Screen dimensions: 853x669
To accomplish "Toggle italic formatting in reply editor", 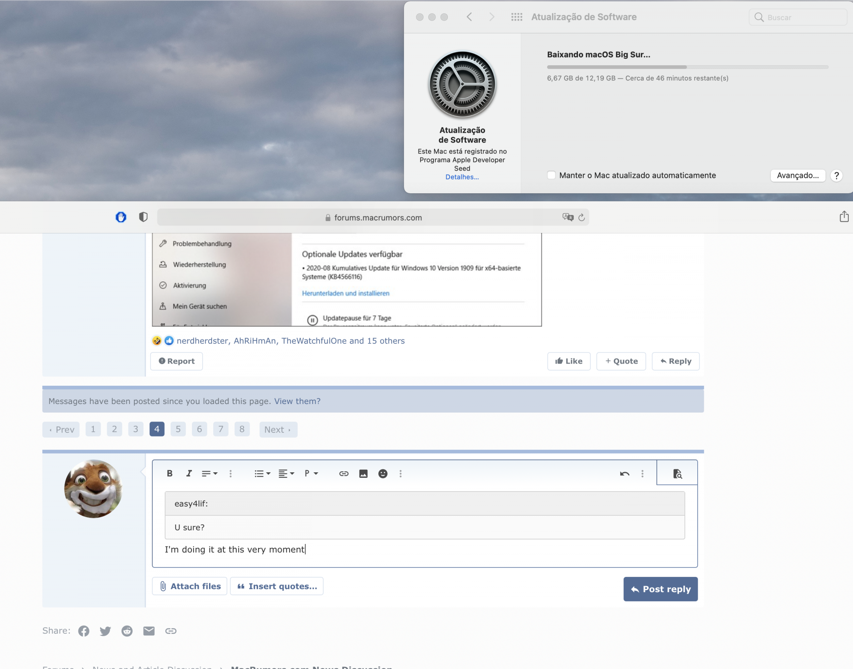I will pos(189,473).
